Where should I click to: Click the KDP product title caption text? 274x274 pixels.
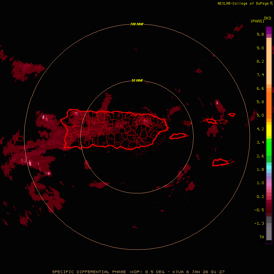pos(138,272)
